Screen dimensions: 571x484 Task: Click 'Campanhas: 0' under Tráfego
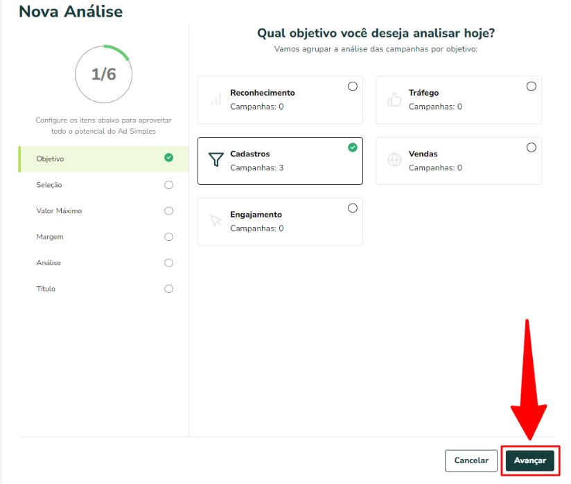pos(435,107)
